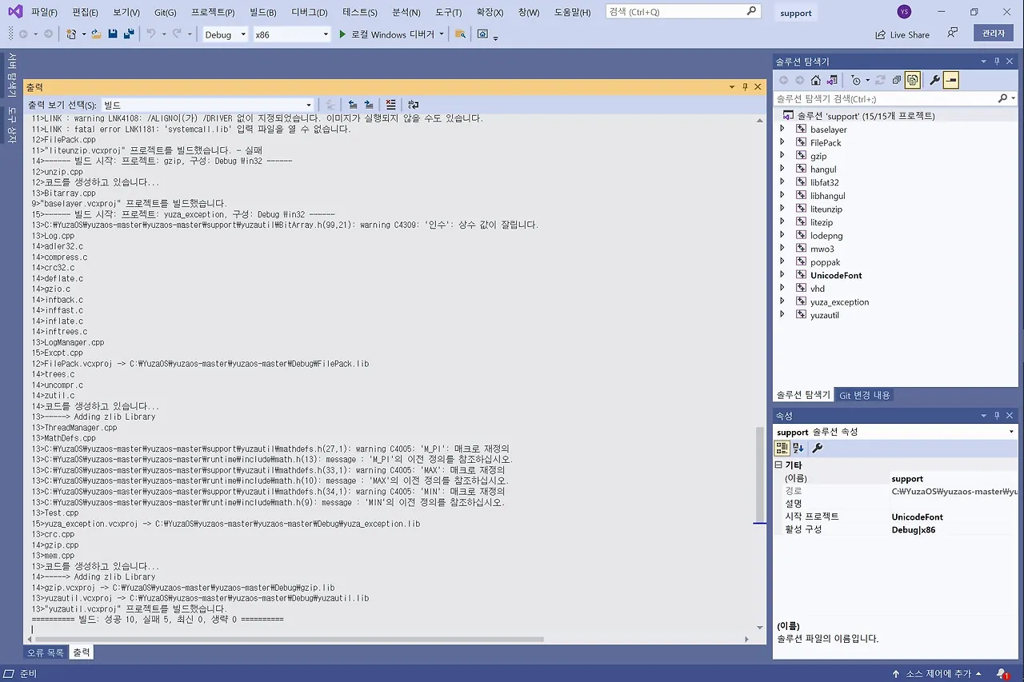
Task: Select the FilePack project
Action: click(x=826, y=142)
